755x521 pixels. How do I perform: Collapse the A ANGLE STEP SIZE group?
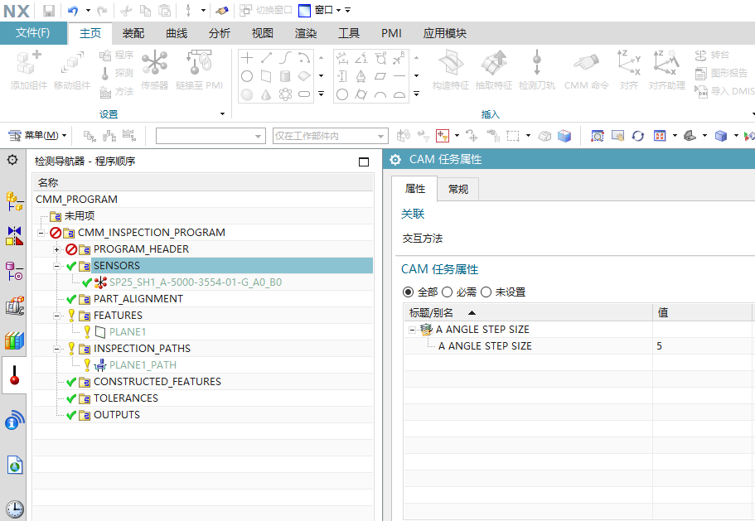tap(412, 330)
